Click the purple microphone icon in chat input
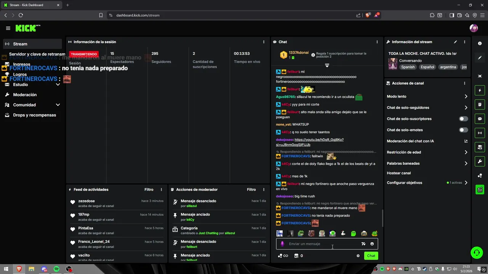Screen dimensions: 488x274 (283, 244)
